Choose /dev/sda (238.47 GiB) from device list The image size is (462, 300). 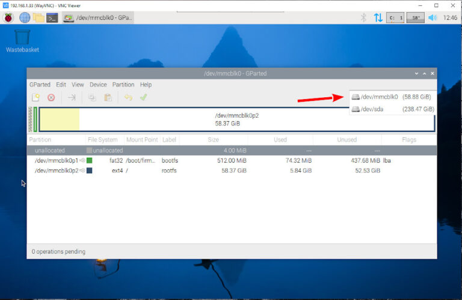click(392, 109)
